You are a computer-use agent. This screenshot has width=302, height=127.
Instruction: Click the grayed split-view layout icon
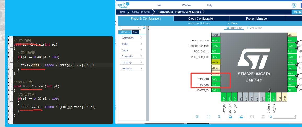pyautogui.click(x=252, y=117)
